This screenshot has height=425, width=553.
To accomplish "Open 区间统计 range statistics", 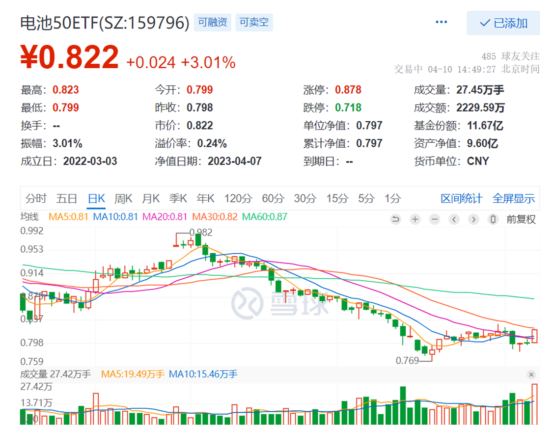I will point(461,198).
